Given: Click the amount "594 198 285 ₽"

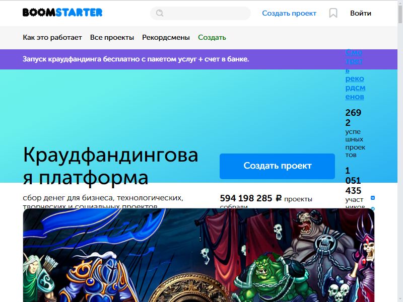Looking at the screenshot, I should pyautogui.click(x=250, y=198).
